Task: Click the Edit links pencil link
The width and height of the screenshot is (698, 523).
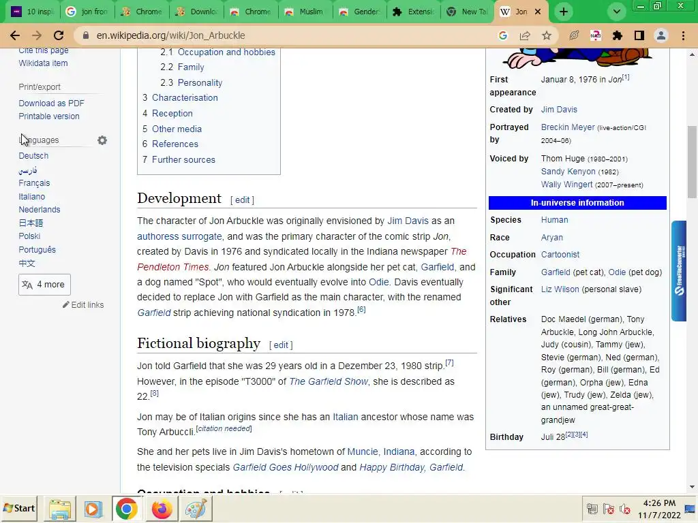Action: [83, 305]
